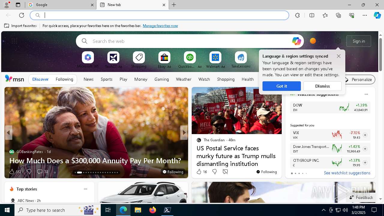Open the browser profile icon

tap(7, 5)
